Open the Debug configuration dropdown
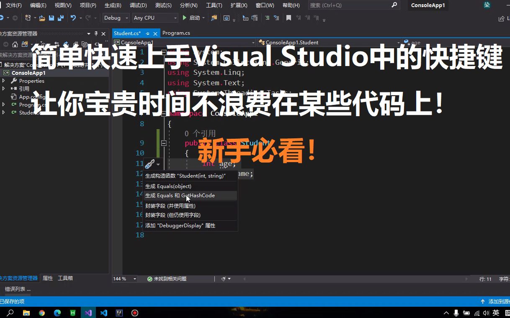The height and width of the screenshot is (318, 510). (x=116, y=18)
